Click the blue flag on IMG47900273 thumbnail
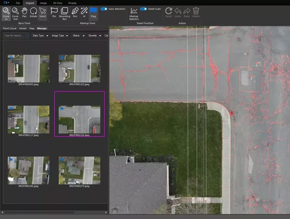Screen dimensions: 290x219 [x=62, y=159]
